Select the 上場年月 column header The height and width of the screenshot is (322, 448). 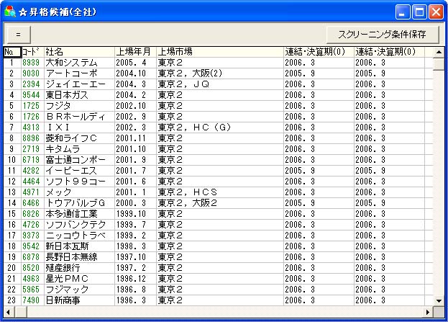pos(134,52)
